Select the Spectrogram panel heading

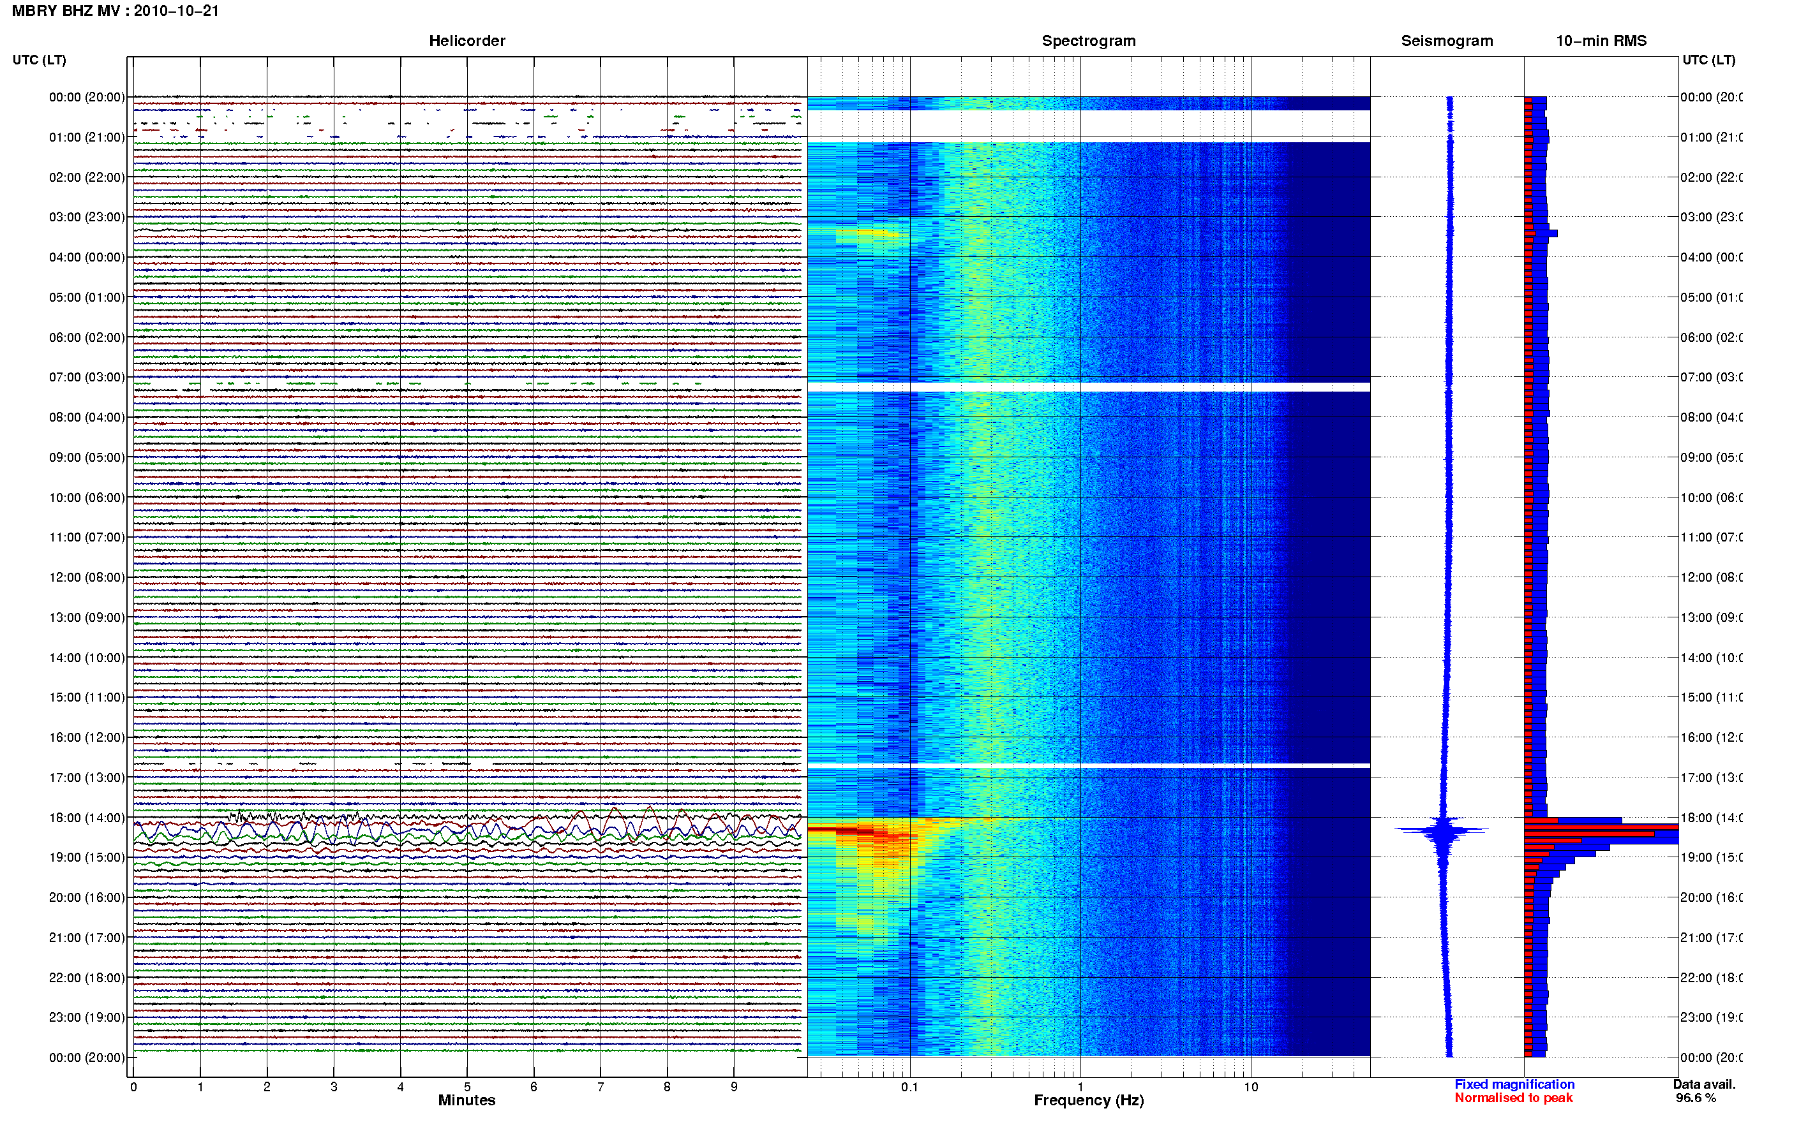pyautogui.click(x=1088, y=41)
